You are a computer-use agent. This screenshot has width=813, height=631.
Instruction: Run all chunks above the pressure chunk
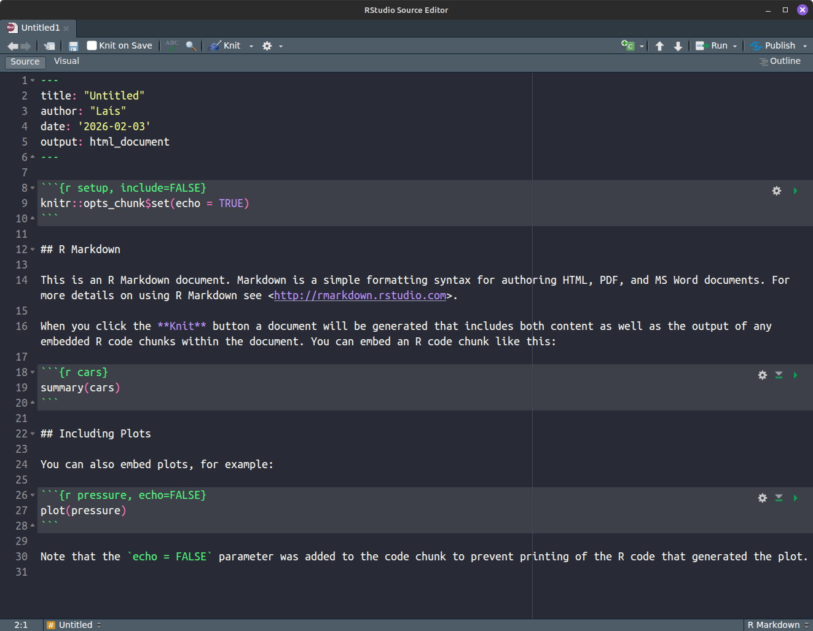click(x=779, y=498)
